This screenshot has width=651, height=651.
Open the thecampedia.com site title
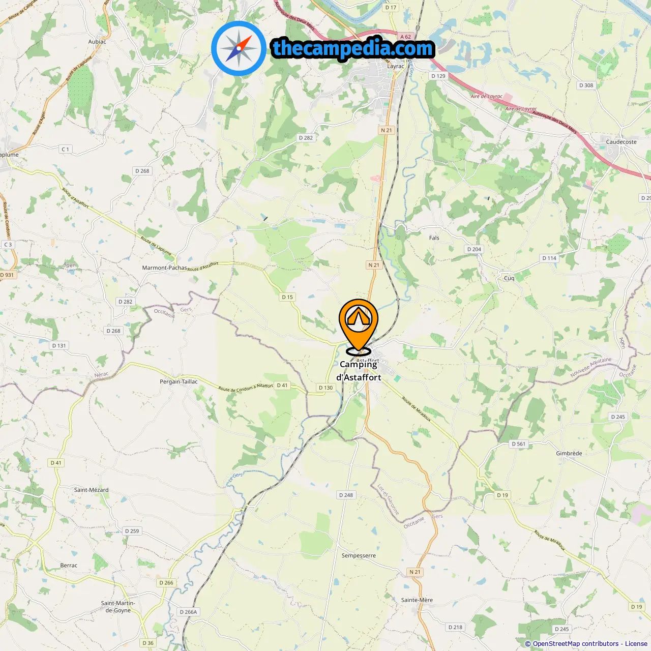353,48
